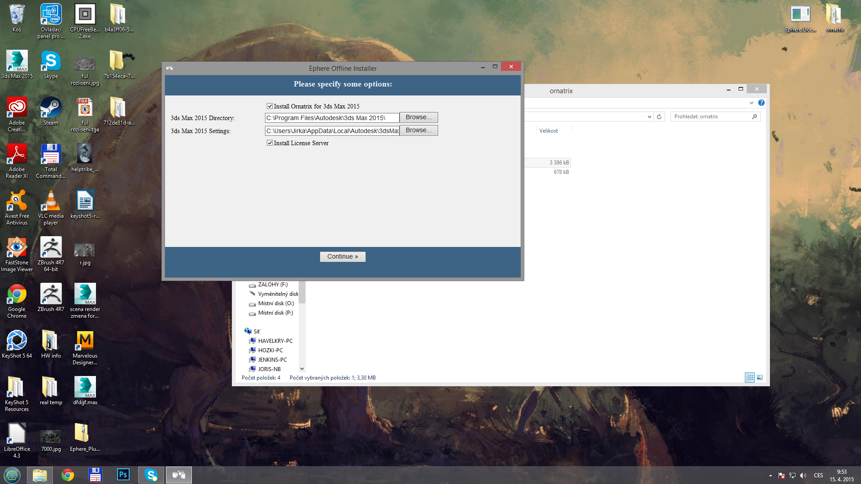Screen dimensions: 861x484
Task: Open the Koš recycle bin icon
Action: point(17,18)
